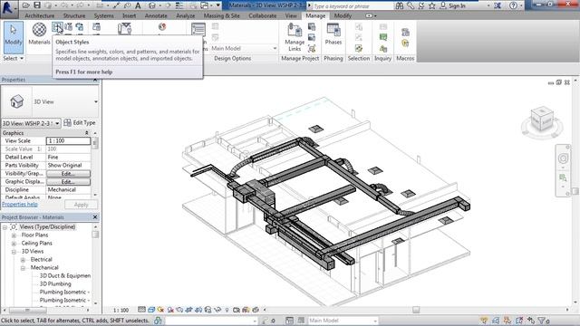Change Visual Style in view control bar
Screen dimensions: 580x326
(151, 310)
